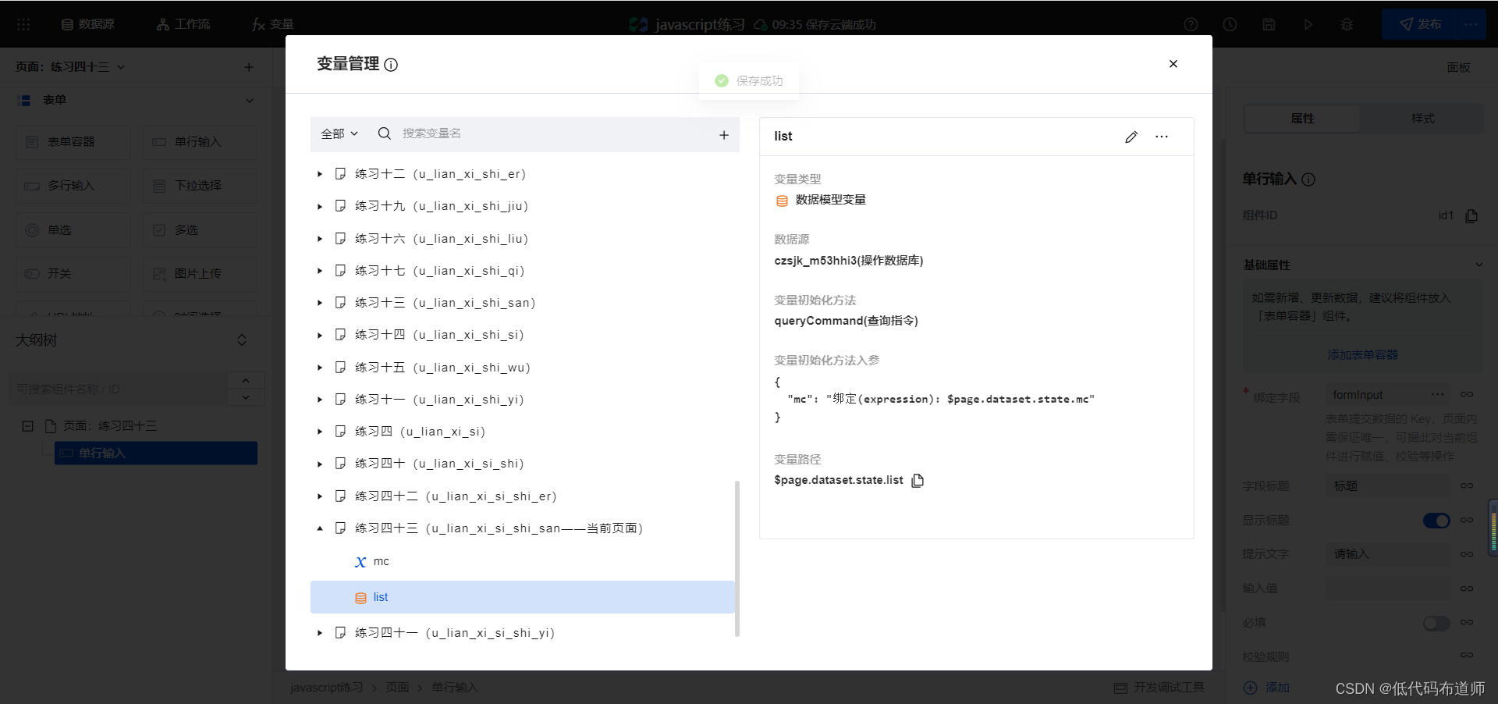
Task: Click the save disk icon
Action: (x=1269, y=24)
